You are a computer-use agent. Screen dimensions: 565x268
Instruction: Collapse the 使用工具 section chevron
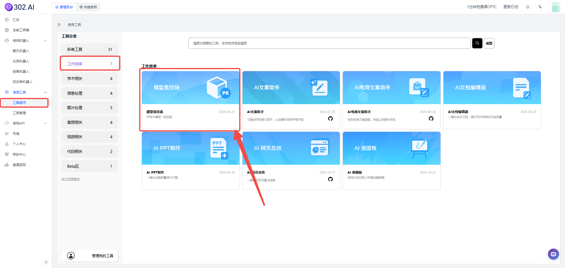pos(45,92)
